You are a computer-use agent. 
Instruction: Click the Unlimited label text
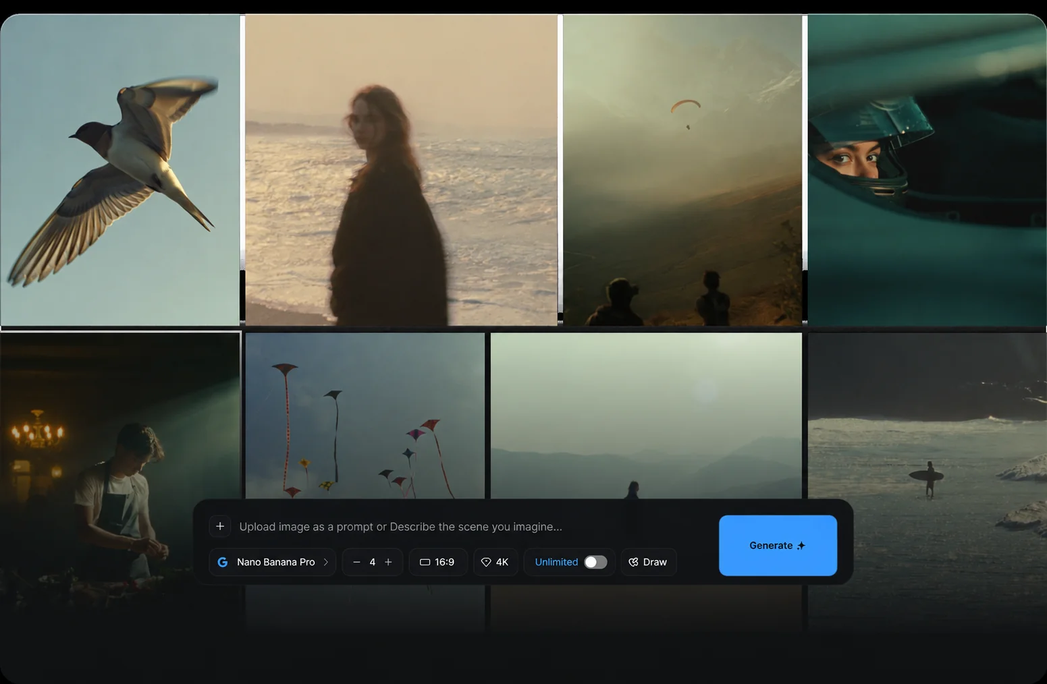coord(556,562)
